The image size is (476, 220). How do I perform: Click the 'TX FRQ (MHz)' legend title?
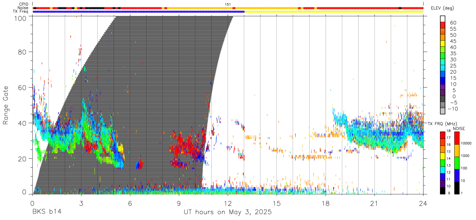pyautogui.click(x=442, y=123)
